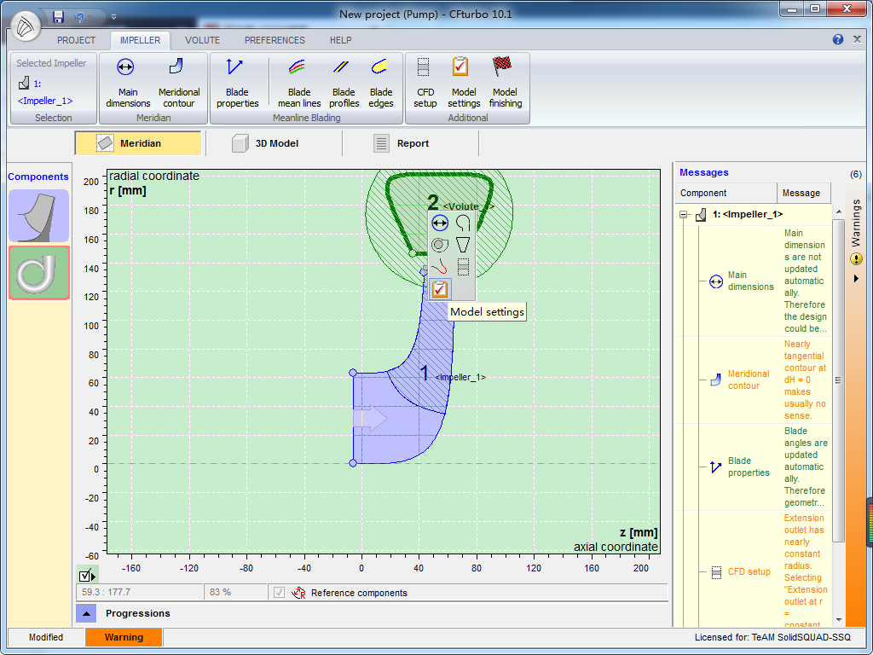
Task: Save the project with the floppy disk icon
Action: click(x=58, y=17)
